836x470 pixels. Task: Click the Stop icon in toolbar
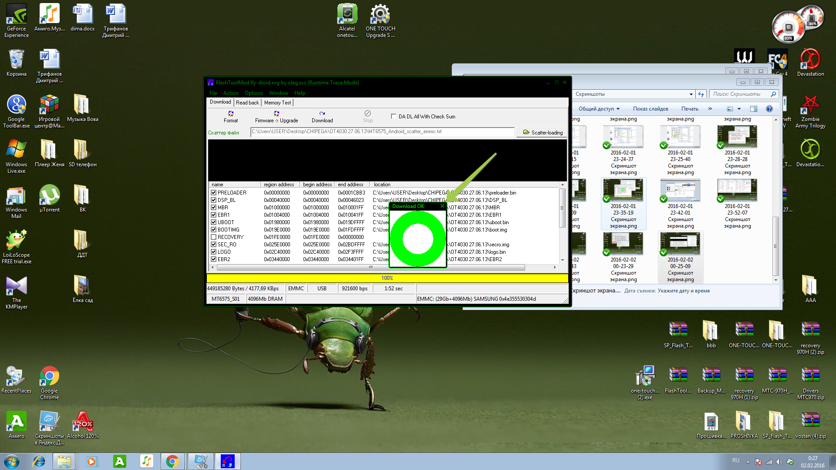367,114
